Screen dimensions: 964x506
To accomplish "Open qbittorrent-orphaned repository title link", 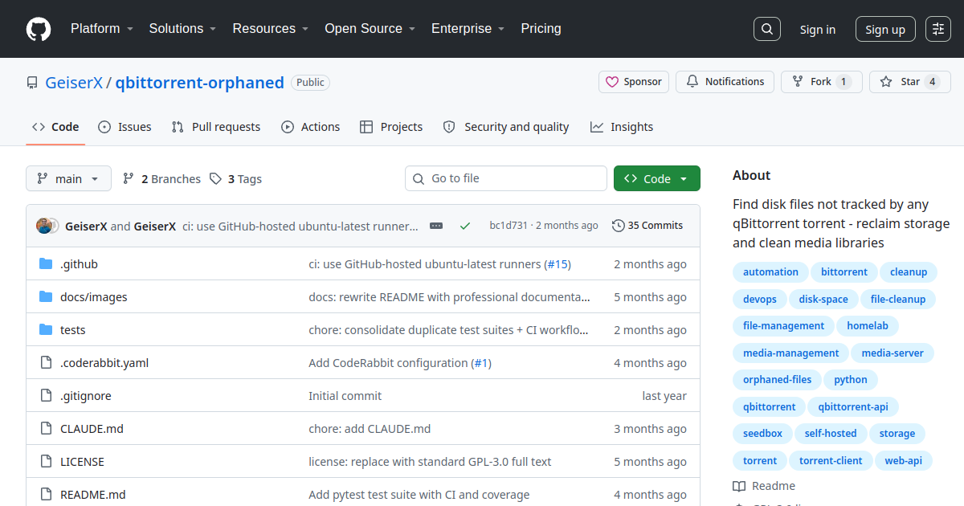I will pyautogui.click(x=200, y=83).
